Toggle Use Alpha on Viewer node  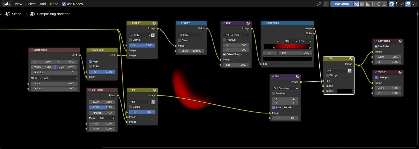376,78
